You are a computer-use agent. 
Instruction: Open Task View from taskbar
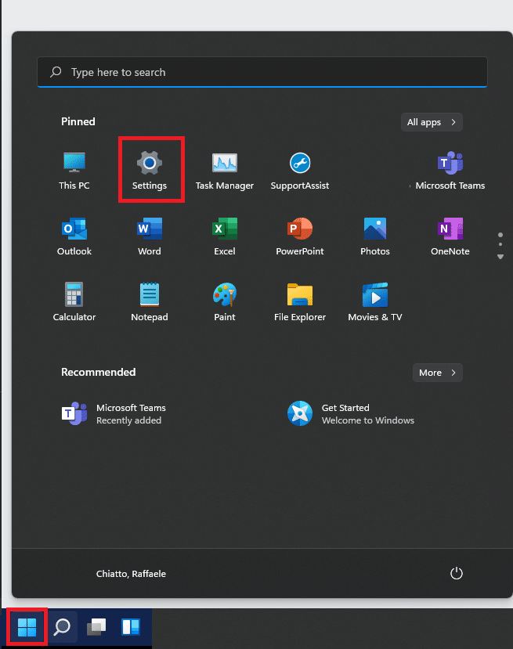(96, 627)
